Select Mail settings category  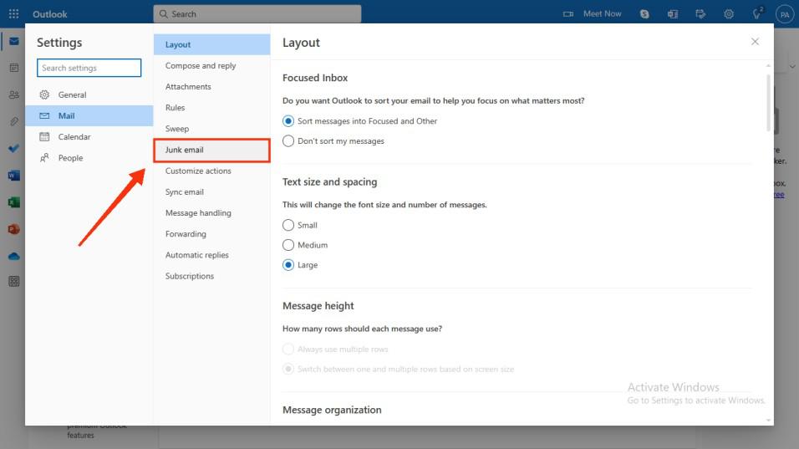point(89,115)
